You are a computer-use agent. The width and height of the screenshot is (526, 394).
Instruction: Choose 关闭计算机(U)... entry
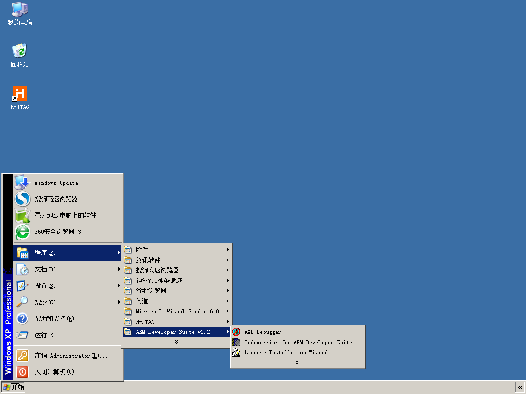68,372
